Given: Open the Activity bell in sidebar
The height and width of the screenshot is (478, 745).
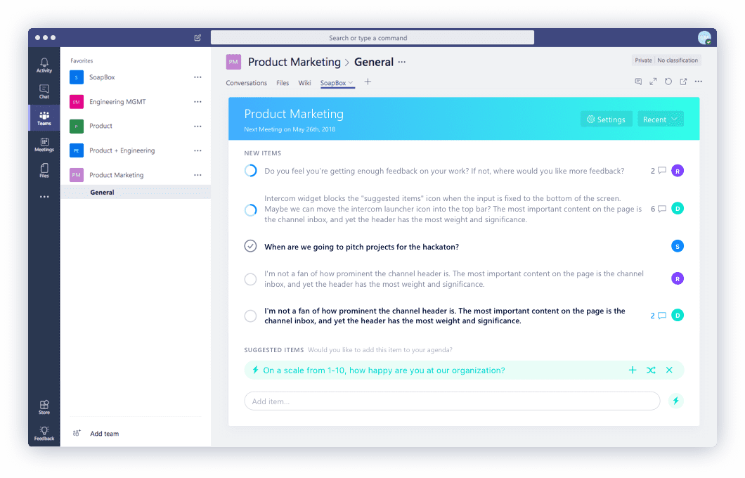Looking at the screenshot, I should click(44, 65).
